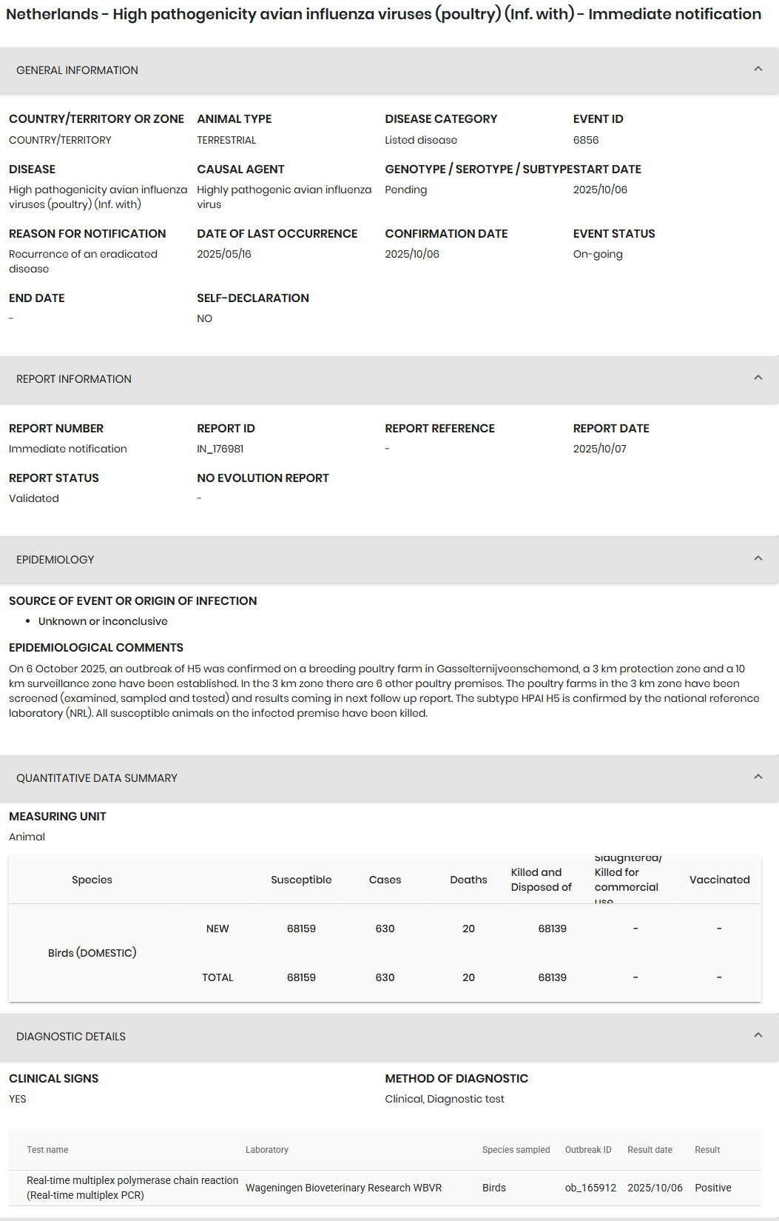This screenshot has height=1221, width=779.
Task: Select the Laboratory column header
Action: click(x=267, y=1150)
